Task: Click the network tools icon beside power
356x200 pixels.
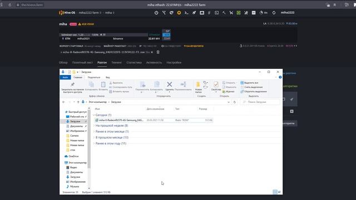Action: [x=164, y=13]
